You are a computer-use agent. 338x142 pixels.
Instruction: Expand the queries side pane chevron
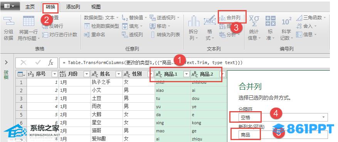[x=6, y=63]
